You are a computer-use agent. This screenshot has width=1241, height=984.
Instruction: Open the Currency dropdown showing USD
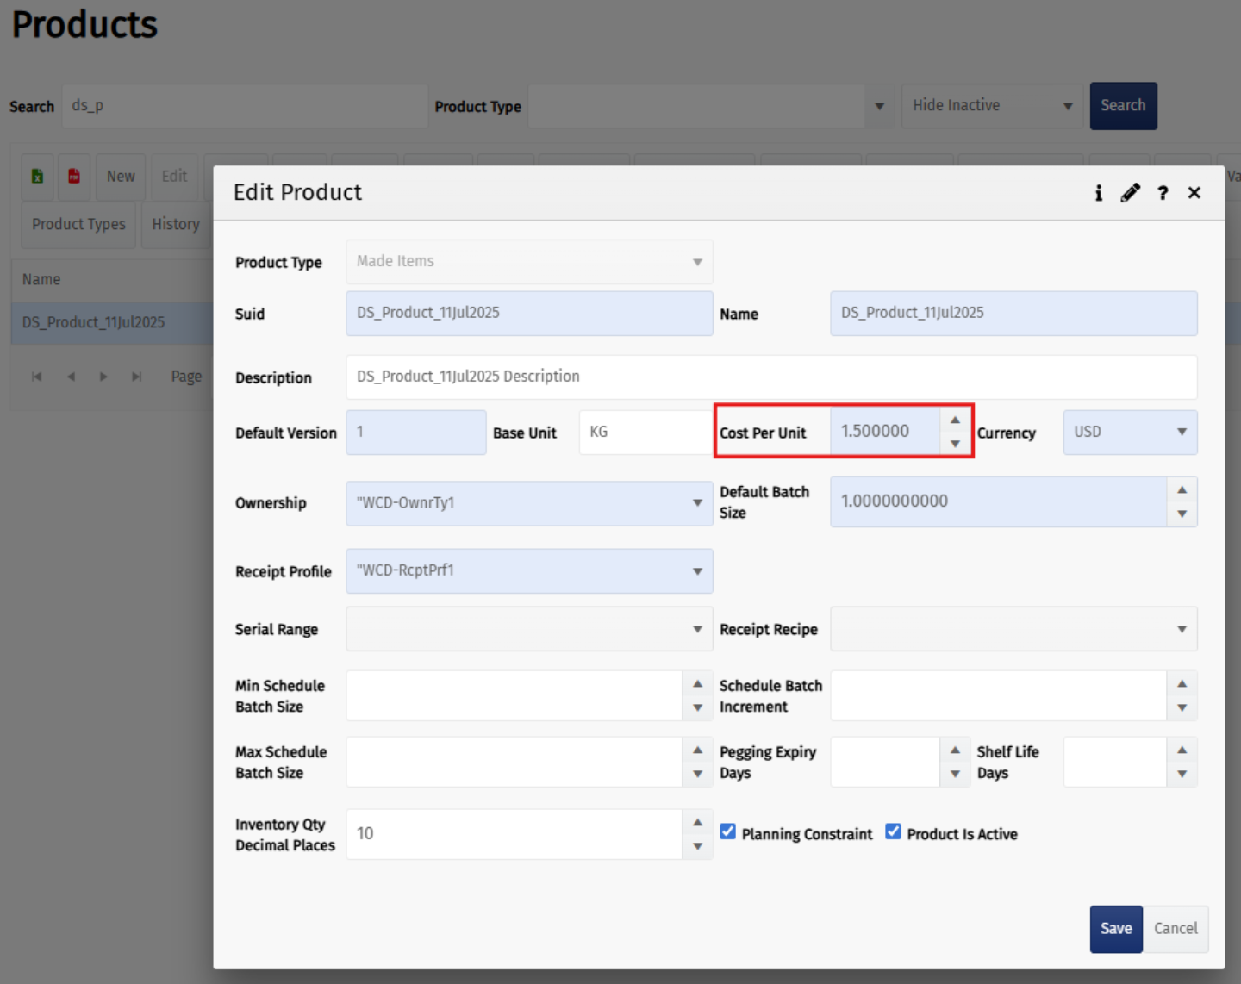[1130, 433]
